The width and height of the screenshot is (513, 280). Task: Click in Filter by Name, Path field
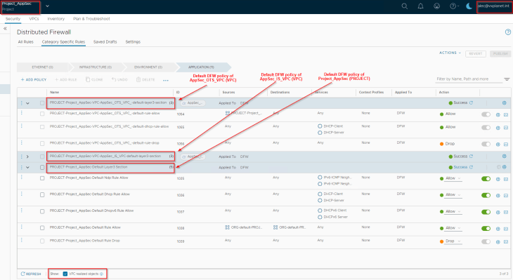[x=469, y=79]
